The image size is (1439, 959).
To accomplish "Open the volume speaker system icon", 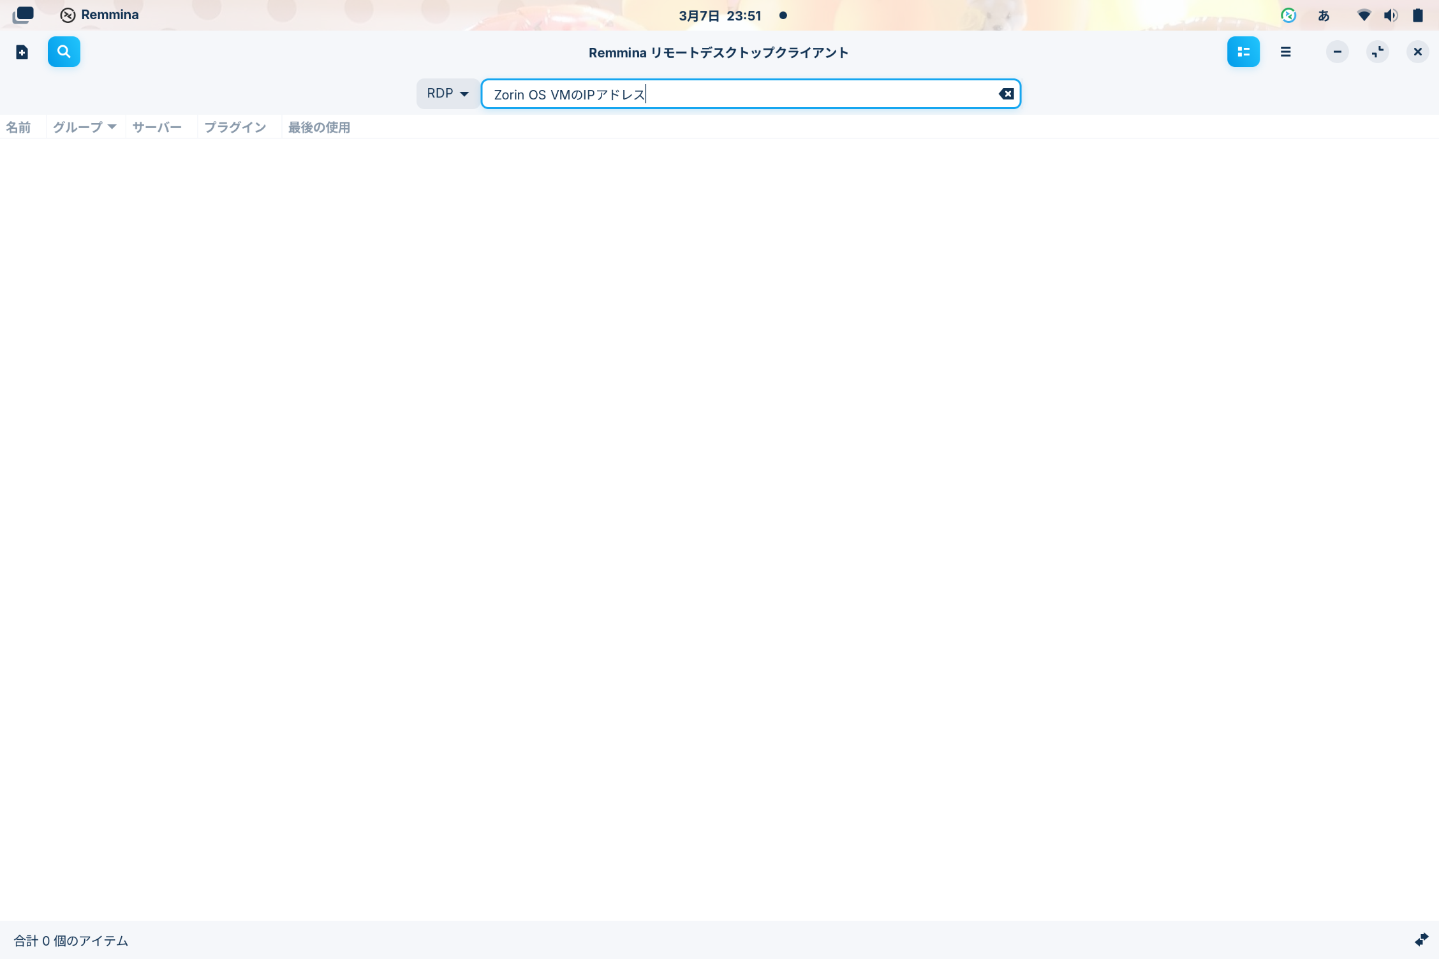I will 1391,15.
